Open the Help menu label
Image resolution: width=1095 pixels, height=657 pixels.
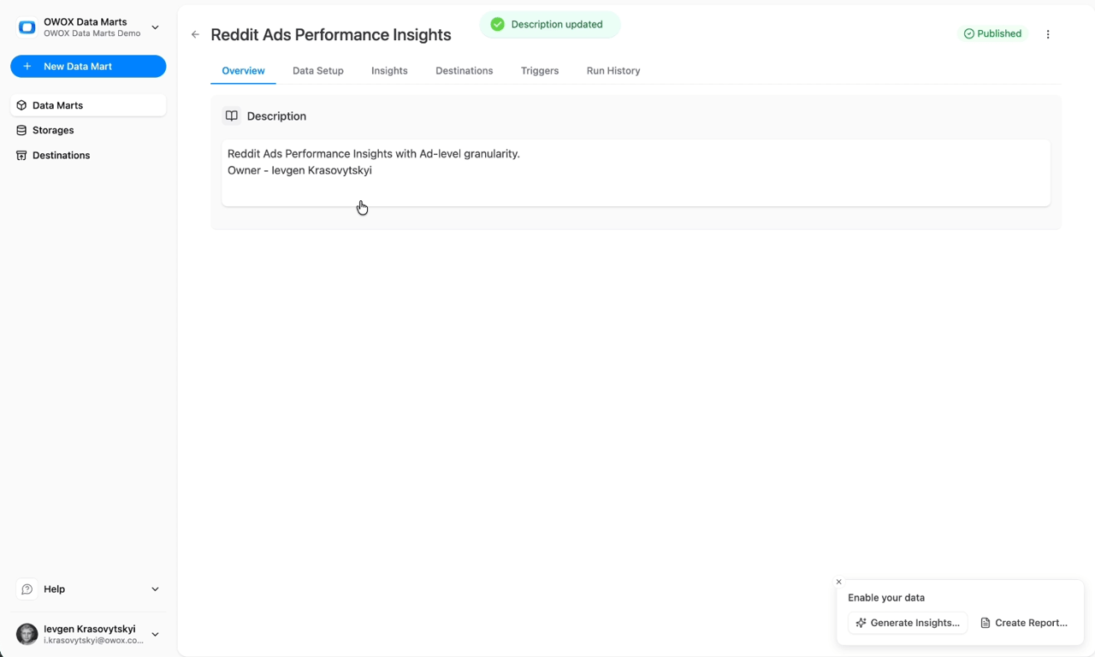54,589
